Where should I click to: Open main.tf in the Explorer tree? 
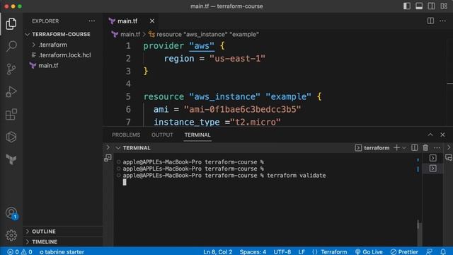[x=48, y=65]
